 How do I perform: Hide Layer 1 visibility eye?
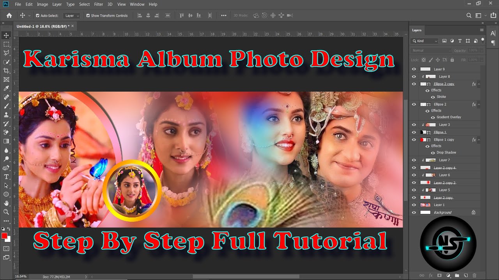tap(414, 205)
